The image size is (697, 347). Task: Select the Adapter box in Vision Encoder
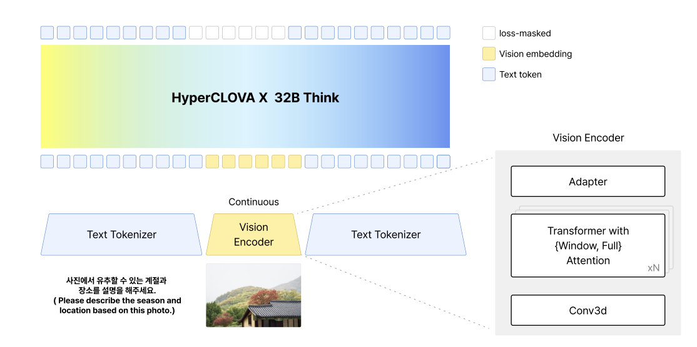(x=588, y=181)
